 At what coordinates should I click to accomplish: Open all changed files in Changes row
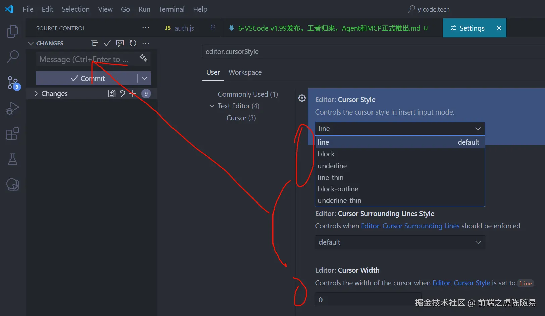112,93
